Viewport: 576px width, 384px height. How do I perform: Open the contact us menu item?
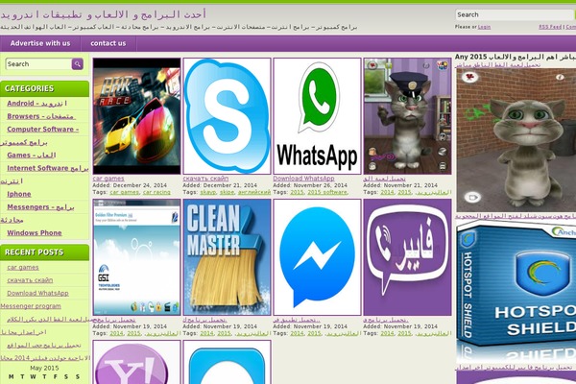tap(108, 43)
